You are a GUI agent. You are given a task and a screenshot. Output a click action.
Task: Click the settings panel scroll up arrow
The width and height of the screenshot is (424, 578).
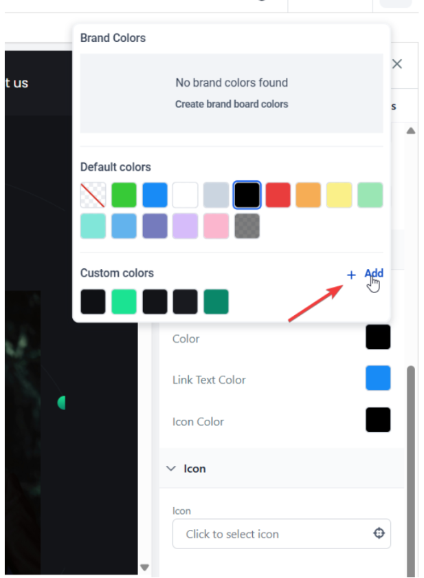pos(411,131)
